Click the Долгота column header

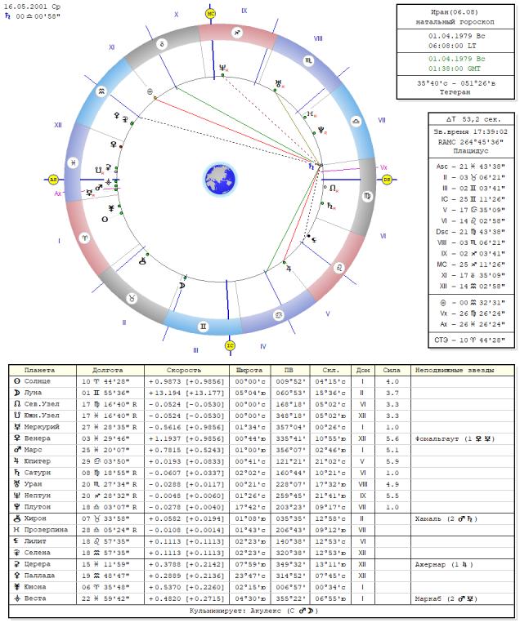pos(109,370)
